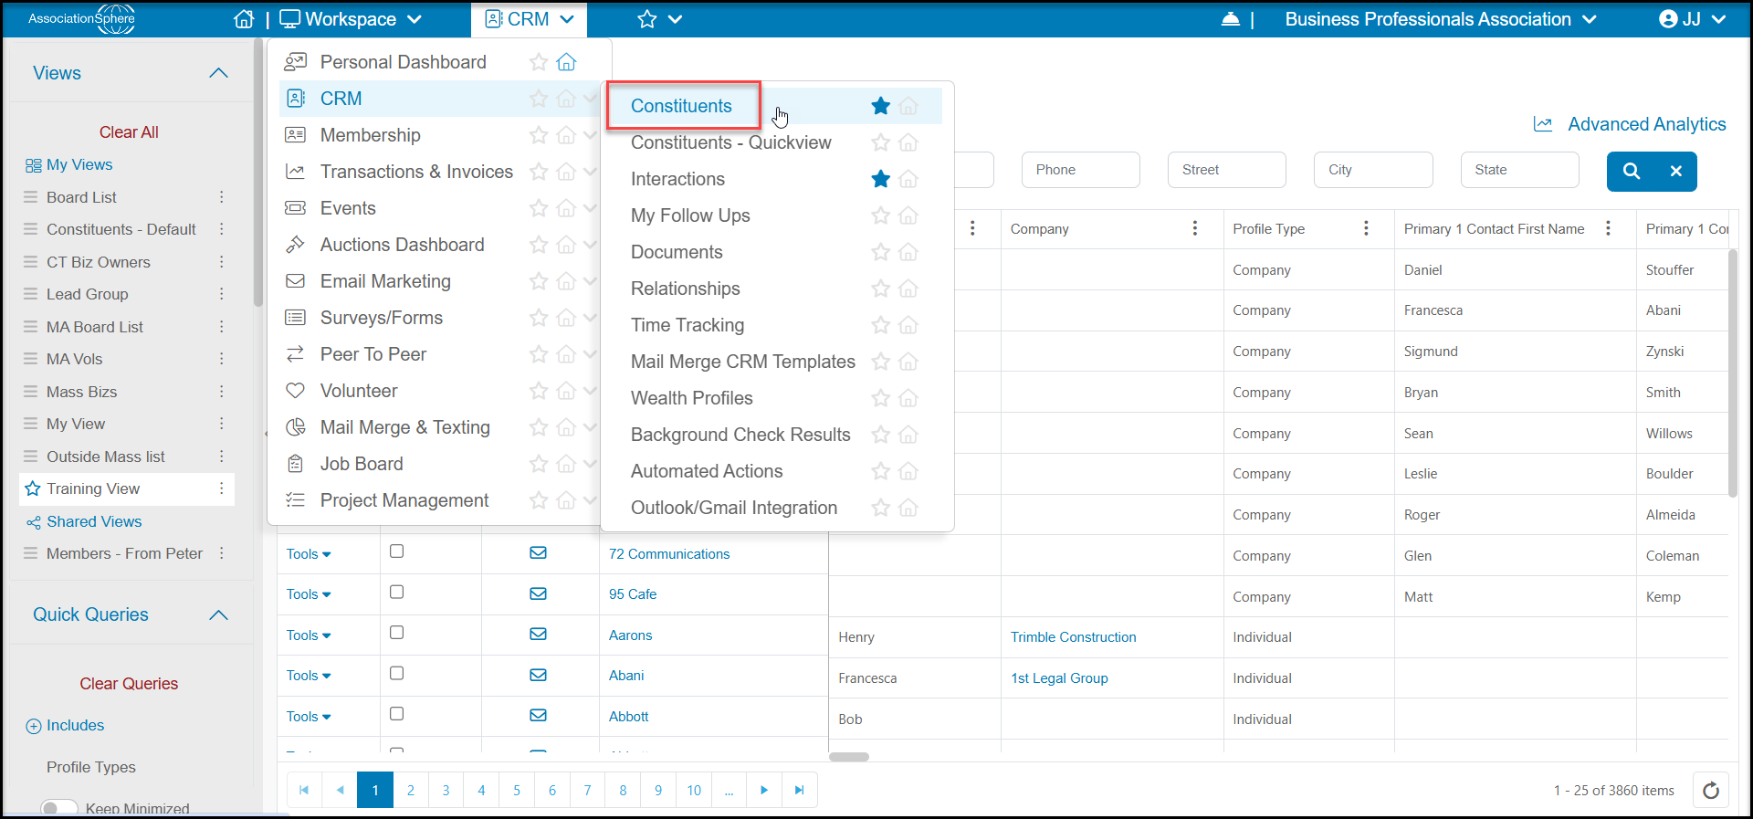The image size is (1753, 819).
Task: Star the Constituents - Quickview menu item
Action: (881, 142)
